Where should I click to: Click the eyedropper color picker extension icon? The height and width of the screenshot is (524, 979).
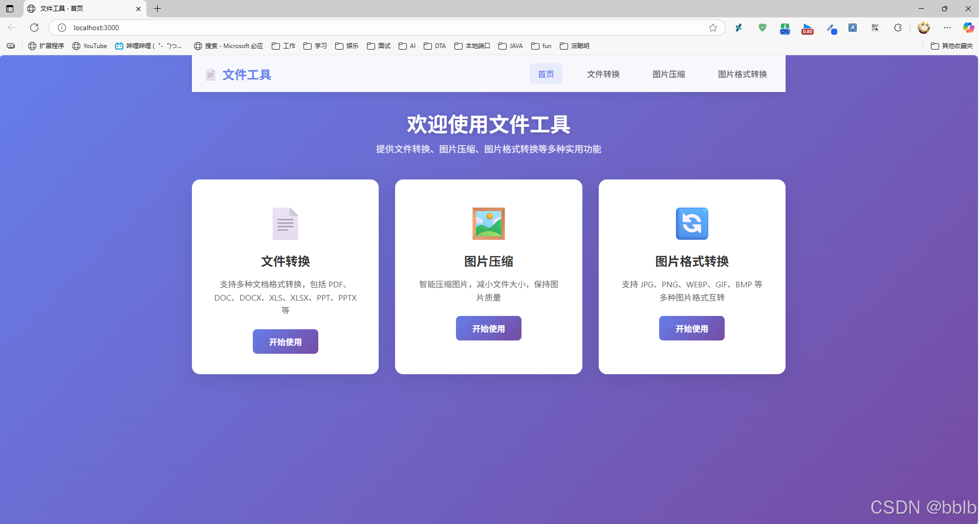coord(831,28)
